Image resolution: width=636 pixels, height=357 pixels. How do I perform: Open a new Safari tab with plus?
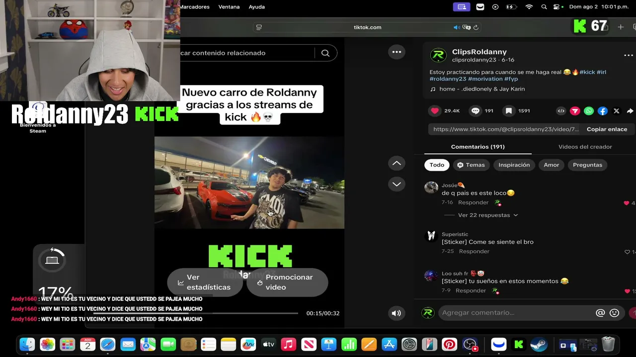(621, 27)
